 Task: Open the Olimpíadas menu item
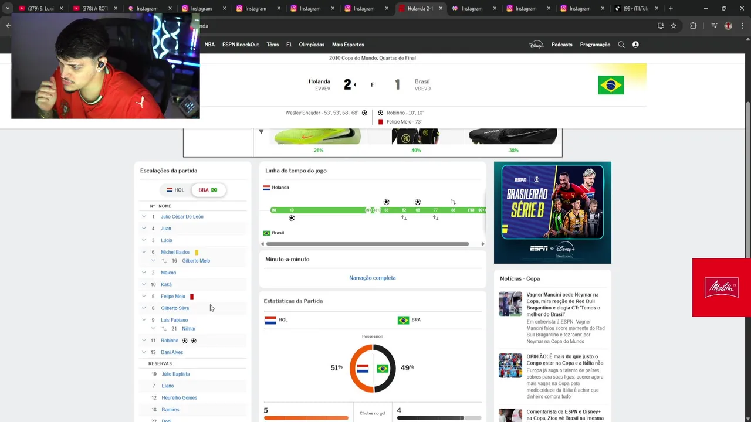(x=312, y=45)
